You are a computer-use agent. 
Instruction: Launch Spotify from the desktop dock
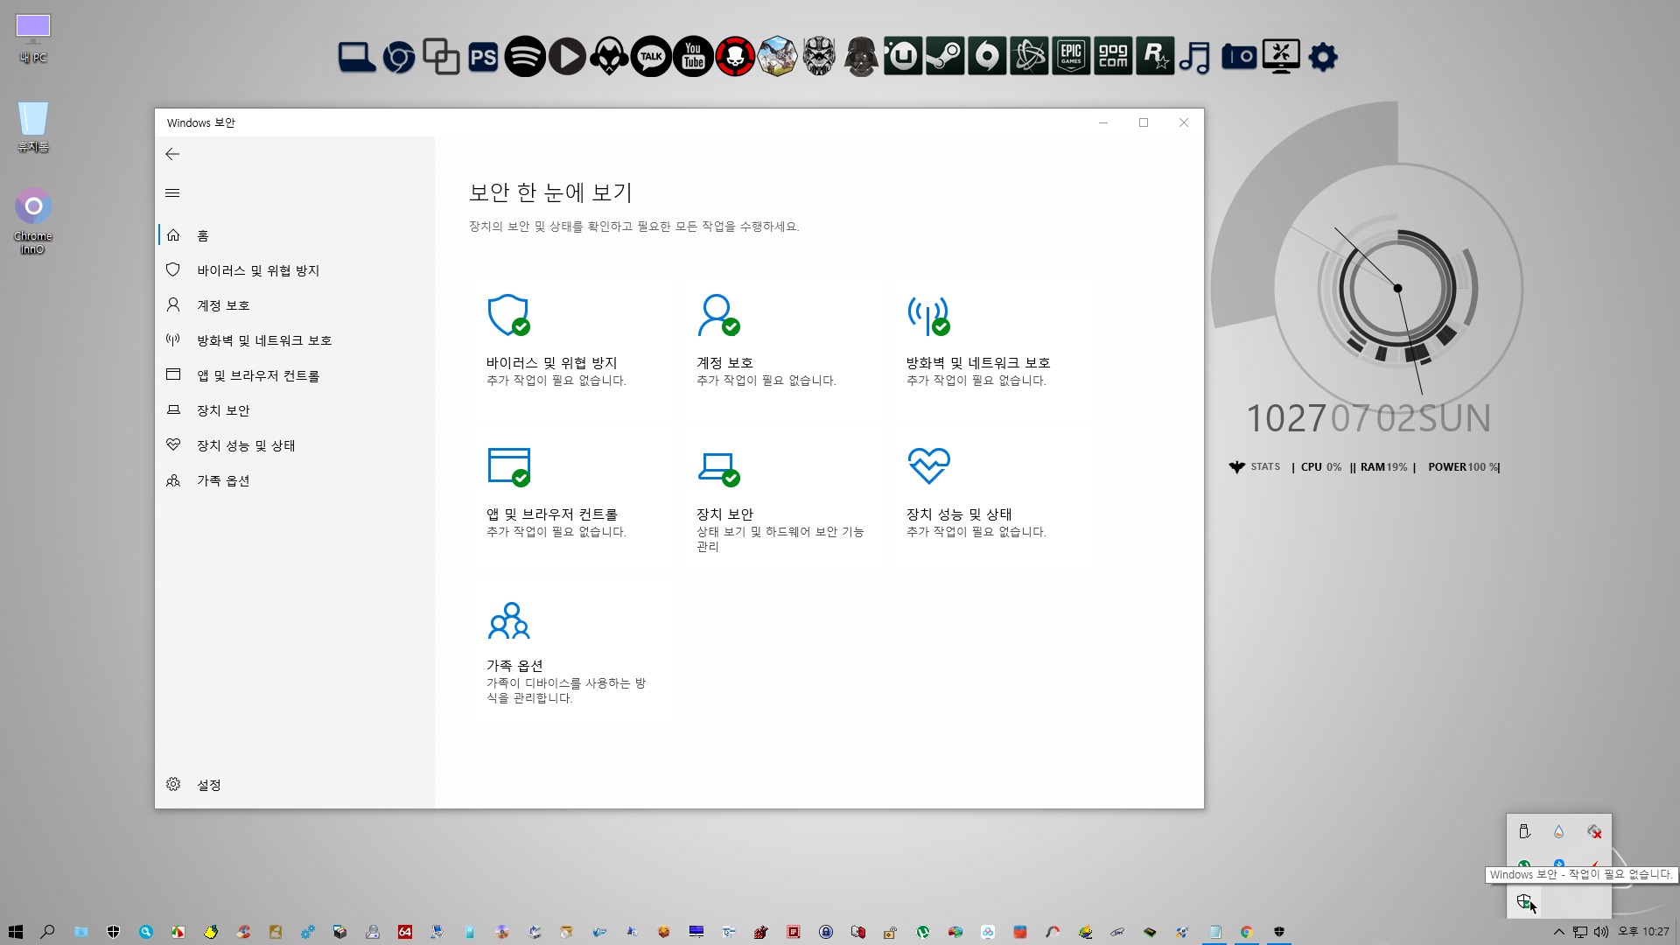click(x=525, y=57)
